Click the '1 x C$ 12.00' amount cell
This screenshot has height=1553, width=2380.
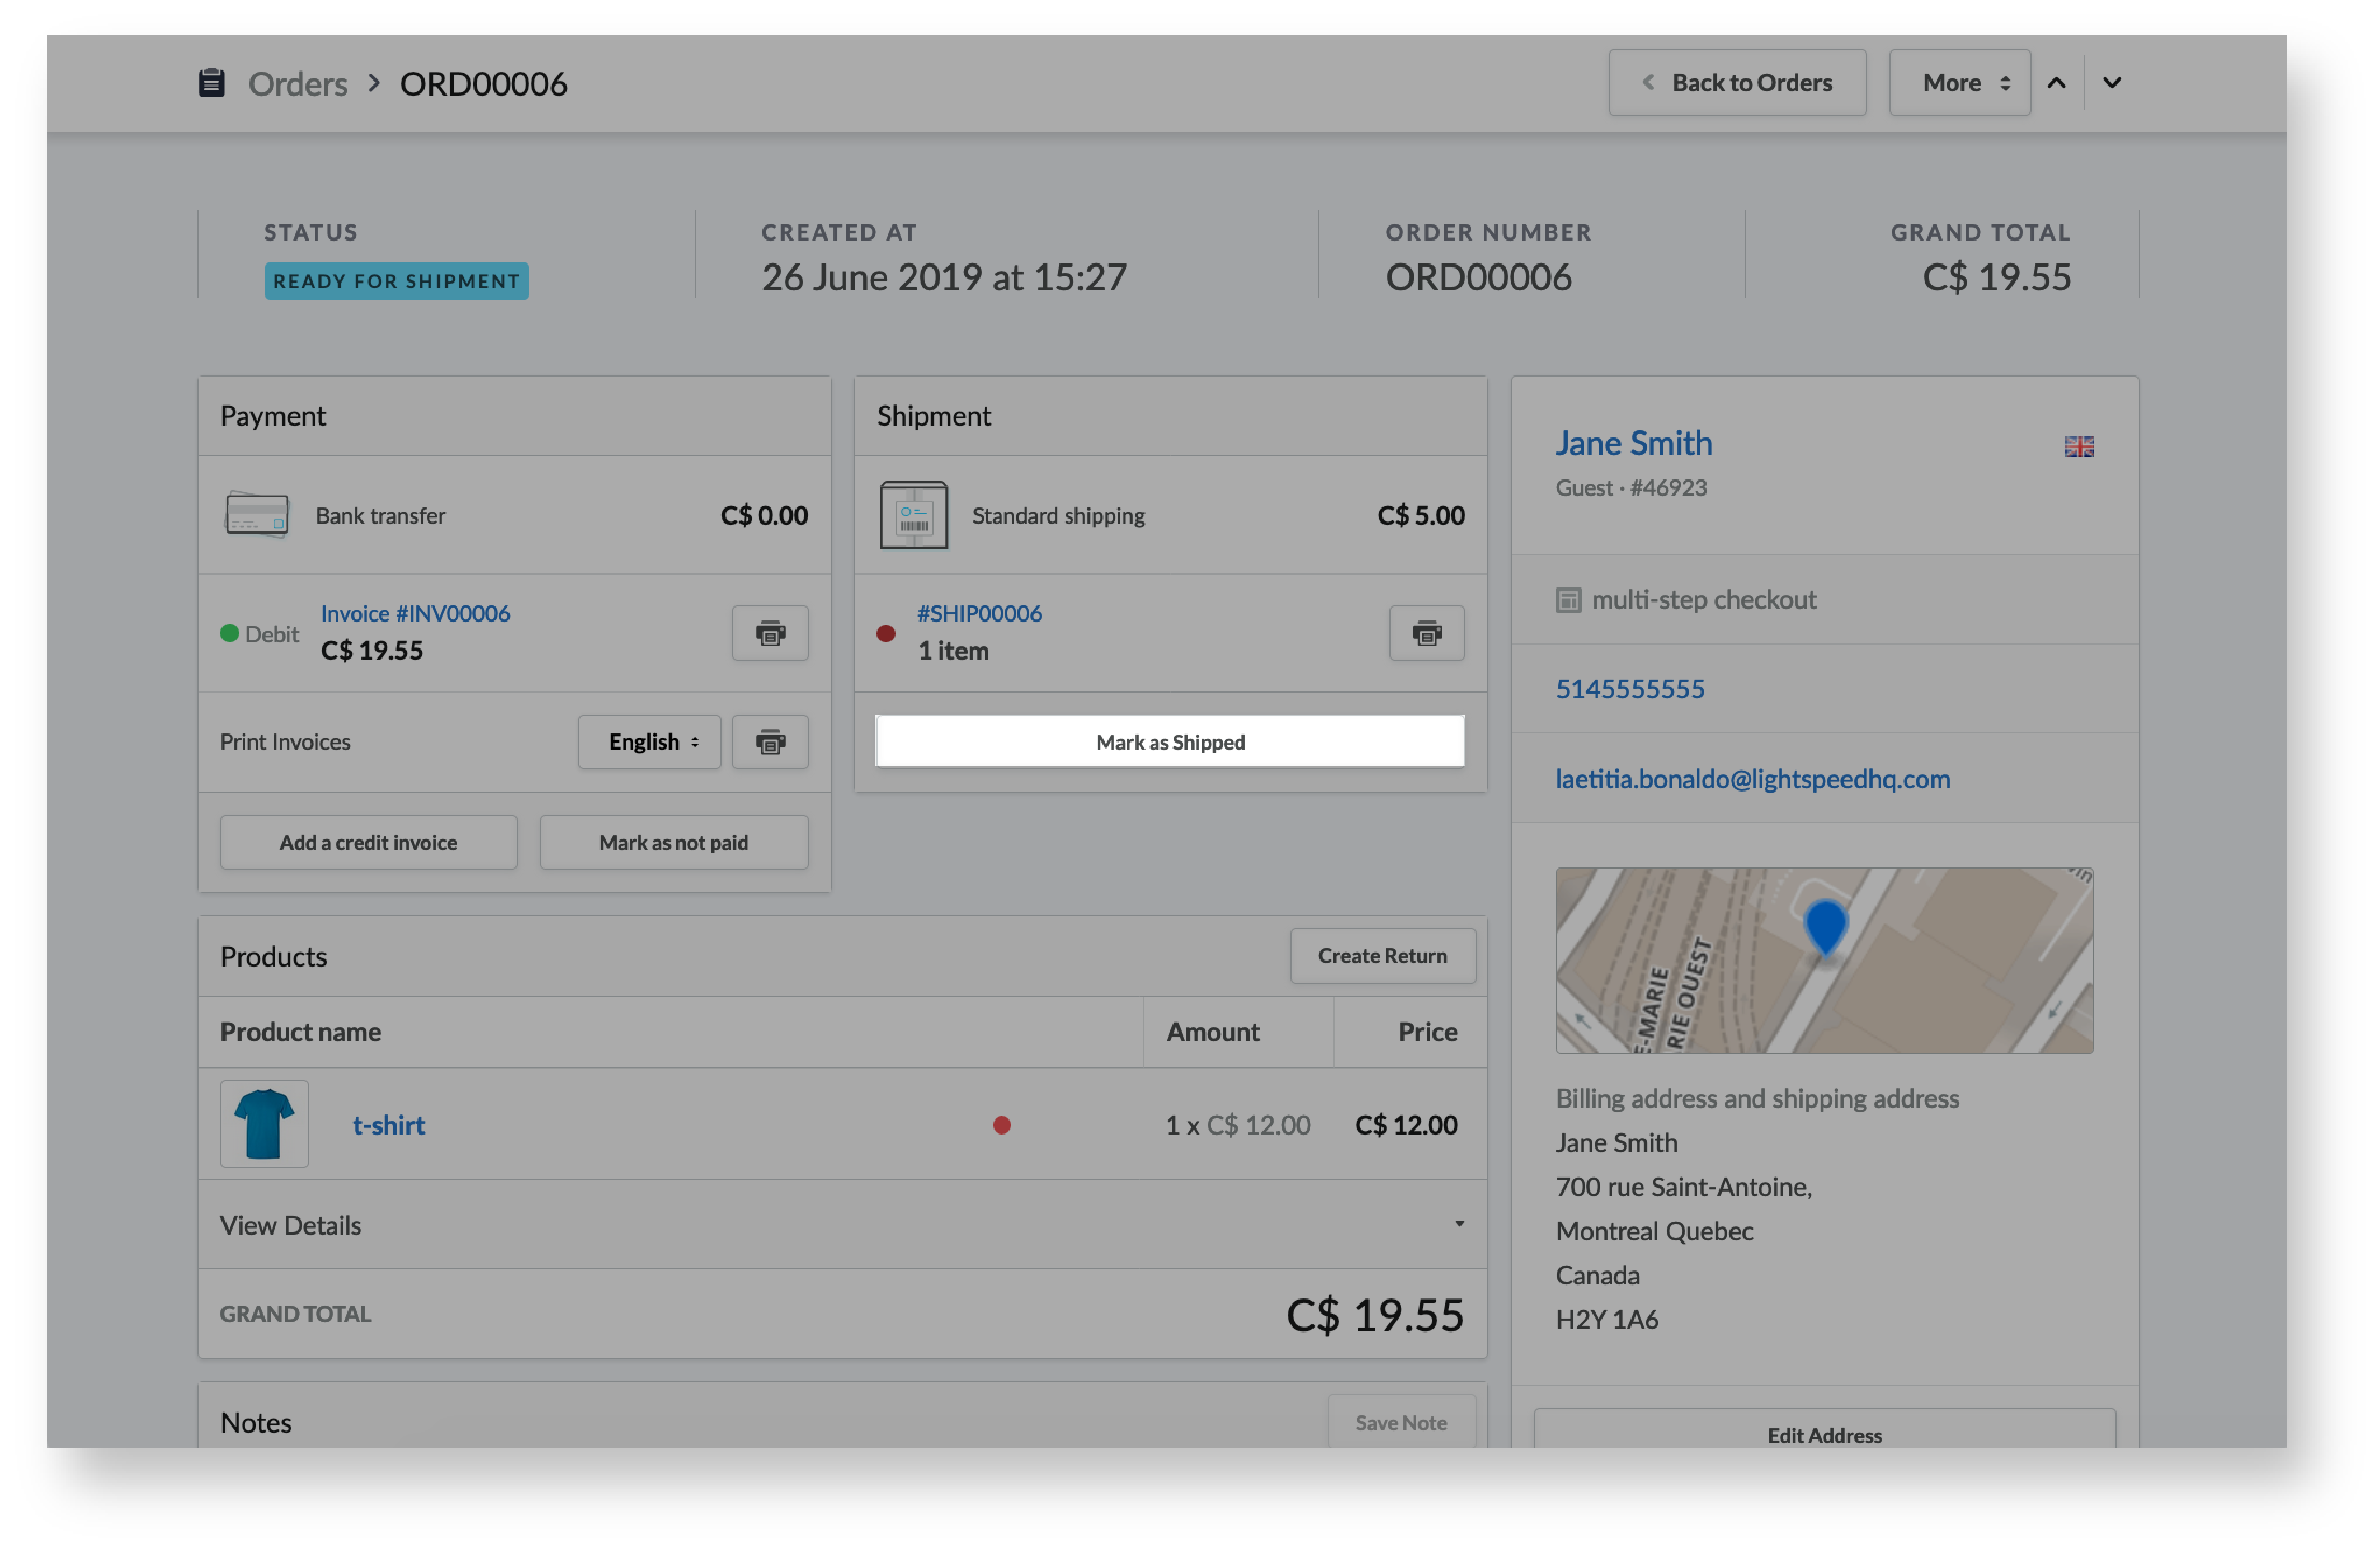click(x=1238, y=1125)
